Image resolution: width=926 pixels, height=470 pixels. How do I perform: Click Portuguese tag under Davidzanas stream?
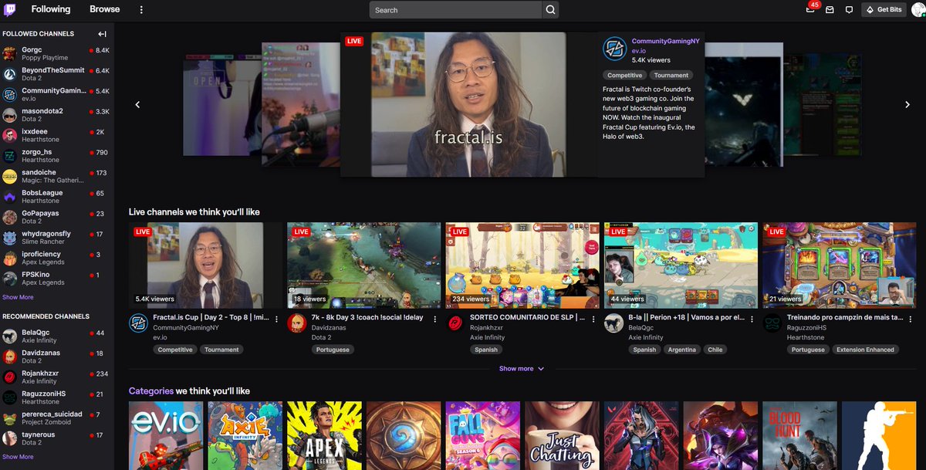pos(333,350)
